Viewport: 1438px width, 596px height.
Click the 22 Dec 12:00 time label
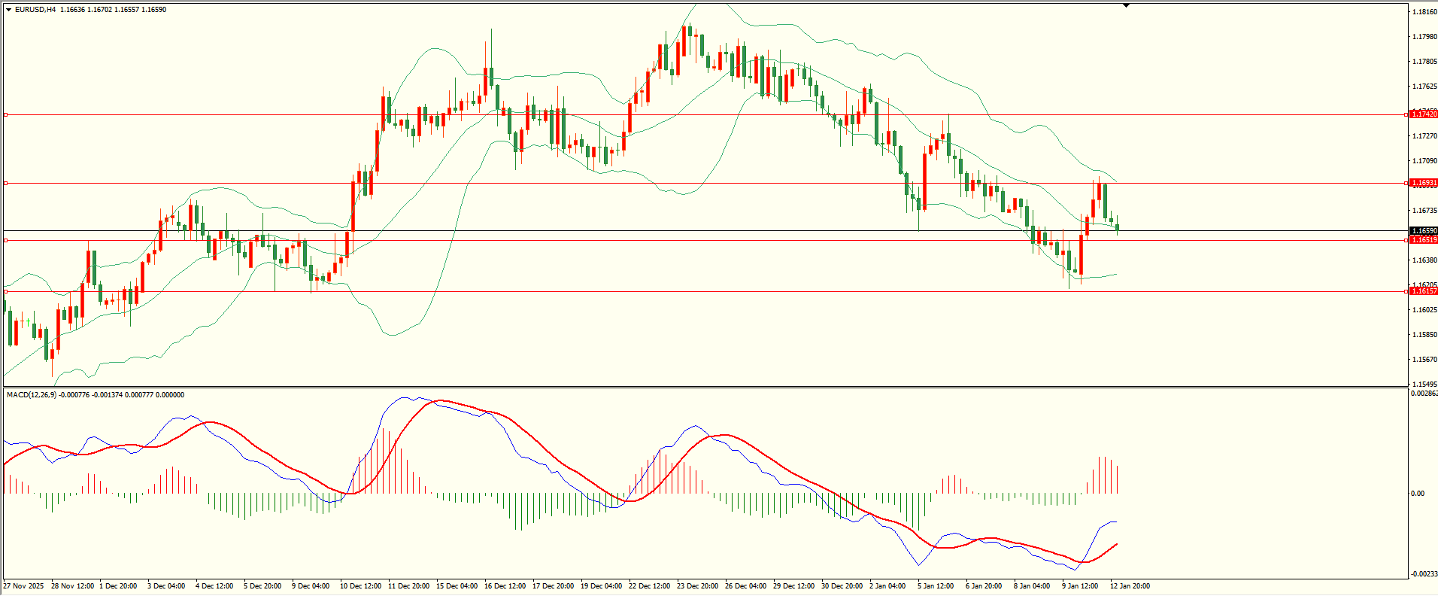pyautogui.click(x=649, y=586)
